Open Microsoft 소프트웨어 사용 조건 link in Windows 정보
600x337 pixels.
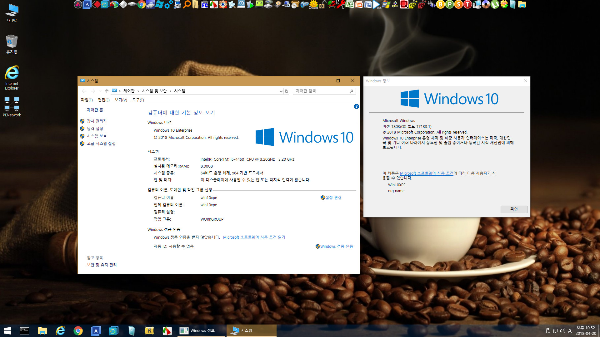pos(427,173)
